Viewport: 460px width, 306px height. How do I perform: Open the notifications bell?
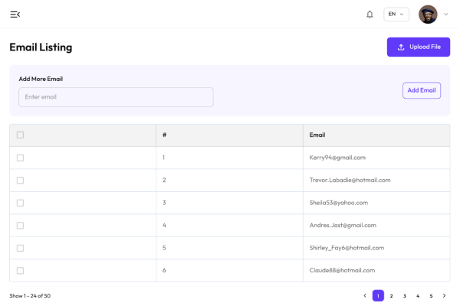point(370,15)
